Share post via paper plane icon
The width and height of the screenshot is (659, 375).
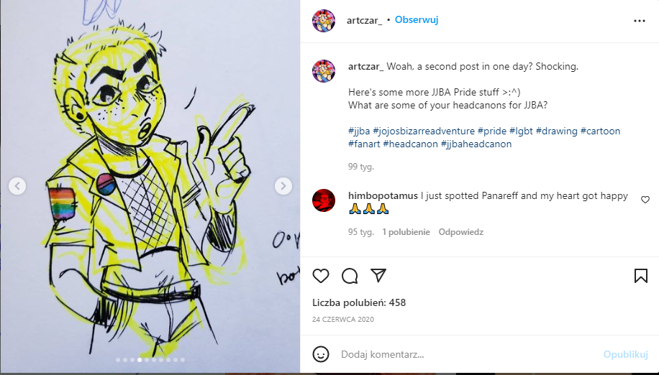point(378,275)
